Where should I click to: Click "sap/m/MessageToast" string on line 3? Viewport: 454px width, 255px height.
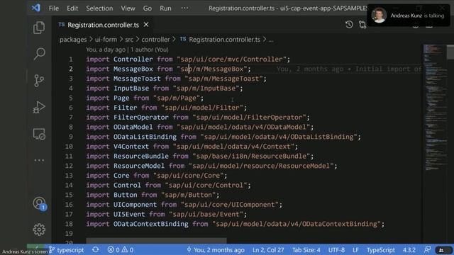[223, 79]
